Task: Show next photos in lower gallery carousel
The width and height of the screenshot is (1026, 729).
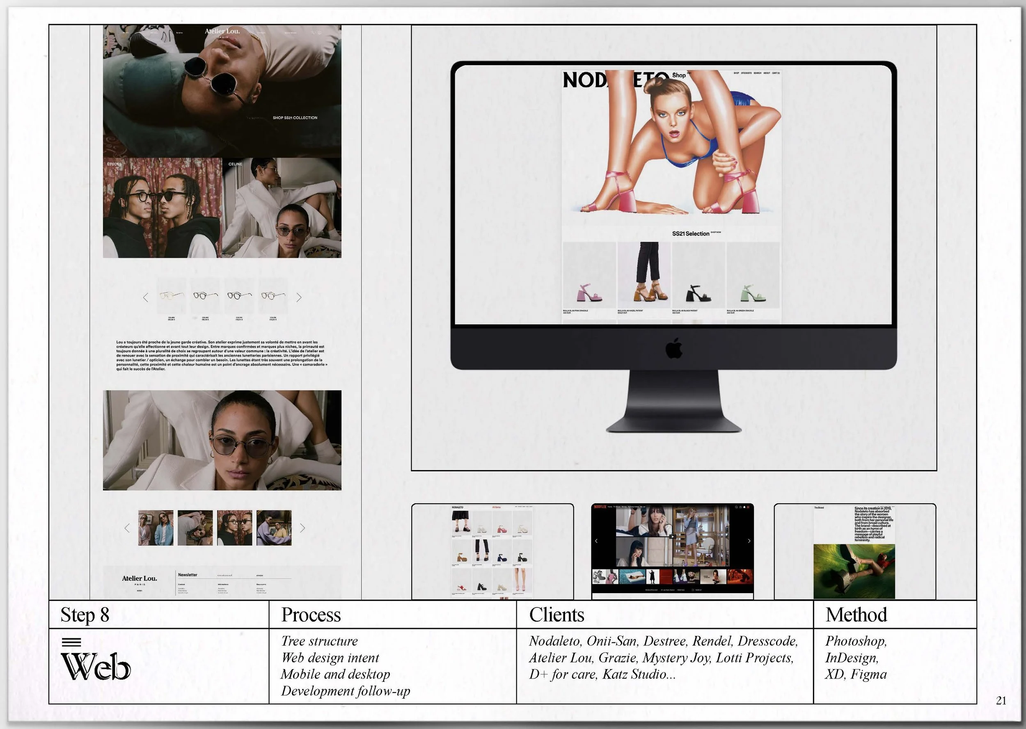Action: [302, 528]
